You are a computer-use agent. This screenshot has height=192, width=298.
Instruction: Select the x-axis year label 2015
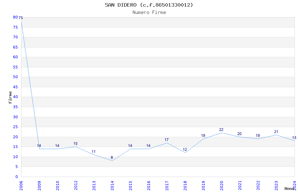coord(130,186)
